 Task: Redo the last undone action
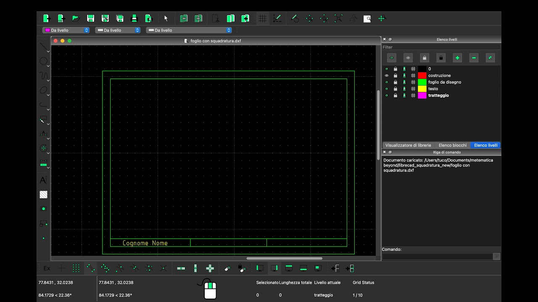(x=198, y=18)
